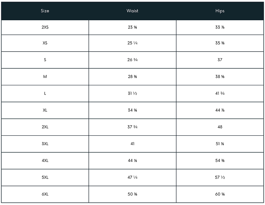Click the S size row label
265x205 pixels.
point(45,60)
